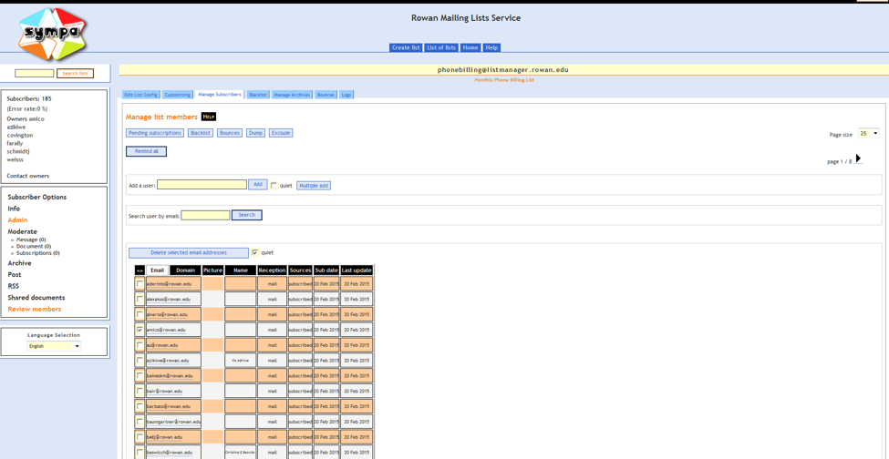Check the barbato@rowan.edu checkbox
This screenshot has width=889, height=459.
pos(140,406)
